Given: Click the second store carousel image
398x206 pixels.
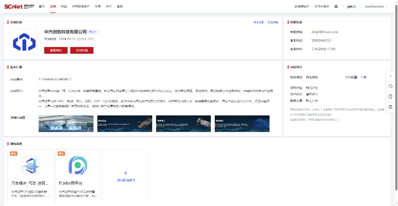Looking at the screenshot, I should coord(125,124).
